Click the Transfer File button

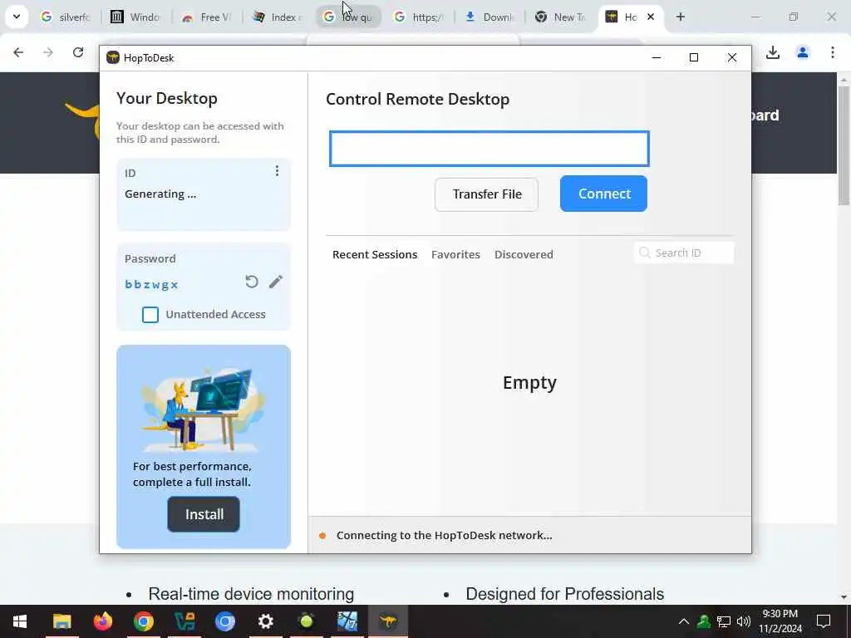click(x=486, y=194)
